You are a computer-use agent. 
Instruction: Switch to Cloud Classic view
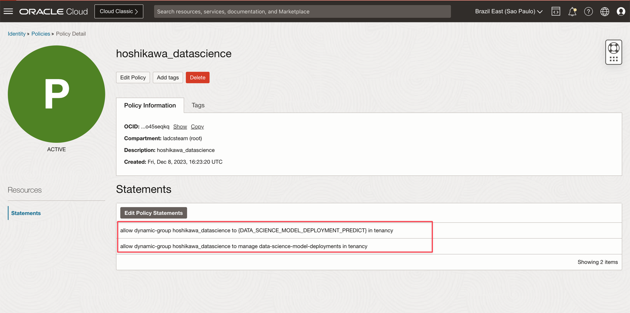click(x=119, y=12)
